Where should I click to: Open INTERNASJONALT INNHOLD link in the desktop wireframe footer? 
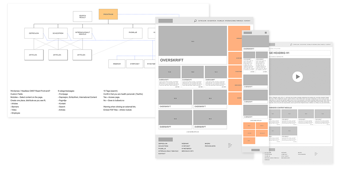pos(168,151)
